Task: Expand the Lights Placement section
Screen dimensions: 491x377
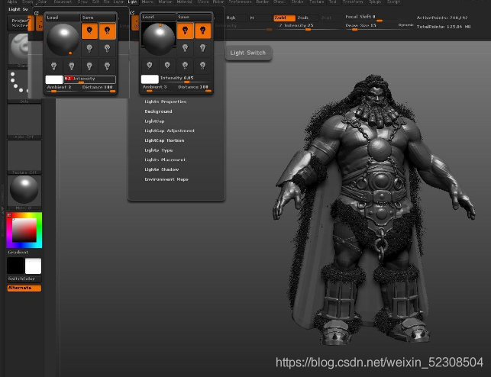Action: tap(165, 159)
